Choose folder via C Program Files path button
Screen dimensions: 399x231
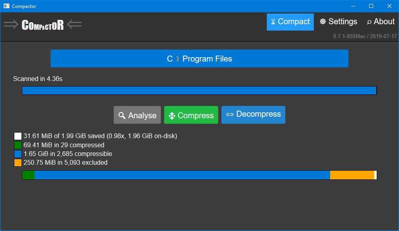(199, 59)
